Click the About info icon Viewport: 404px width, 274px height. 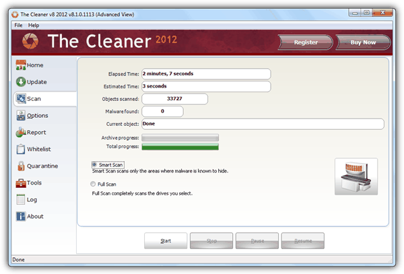click(x=21, y=216)
